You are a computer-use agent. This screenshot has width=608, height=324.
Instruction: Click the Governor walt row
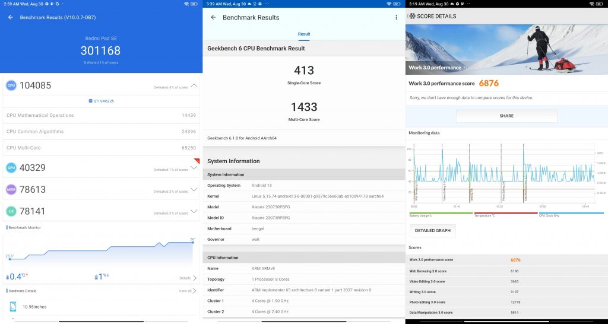(304, 240)
